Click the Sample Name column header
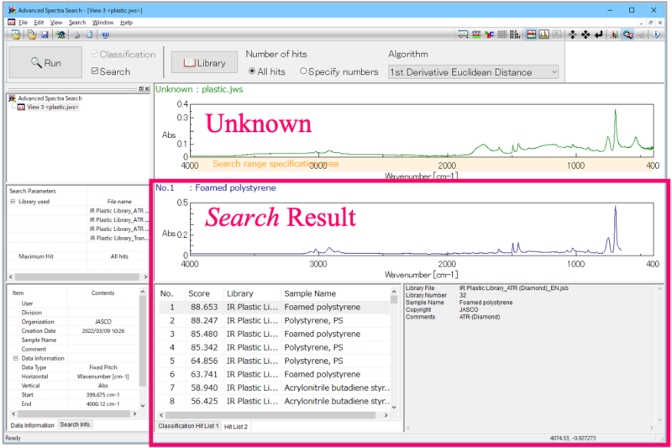 pos(335,293)
